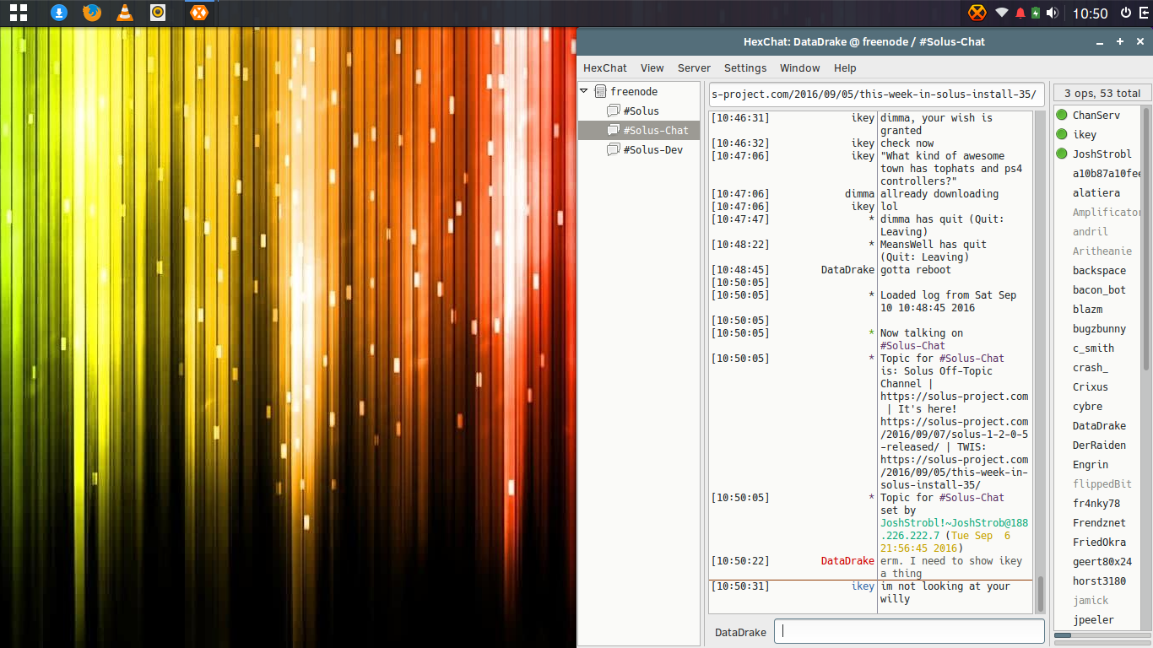The image size is (1153, 648).
Task: Open the red notification bell
Action: [x=1020, y=13]
